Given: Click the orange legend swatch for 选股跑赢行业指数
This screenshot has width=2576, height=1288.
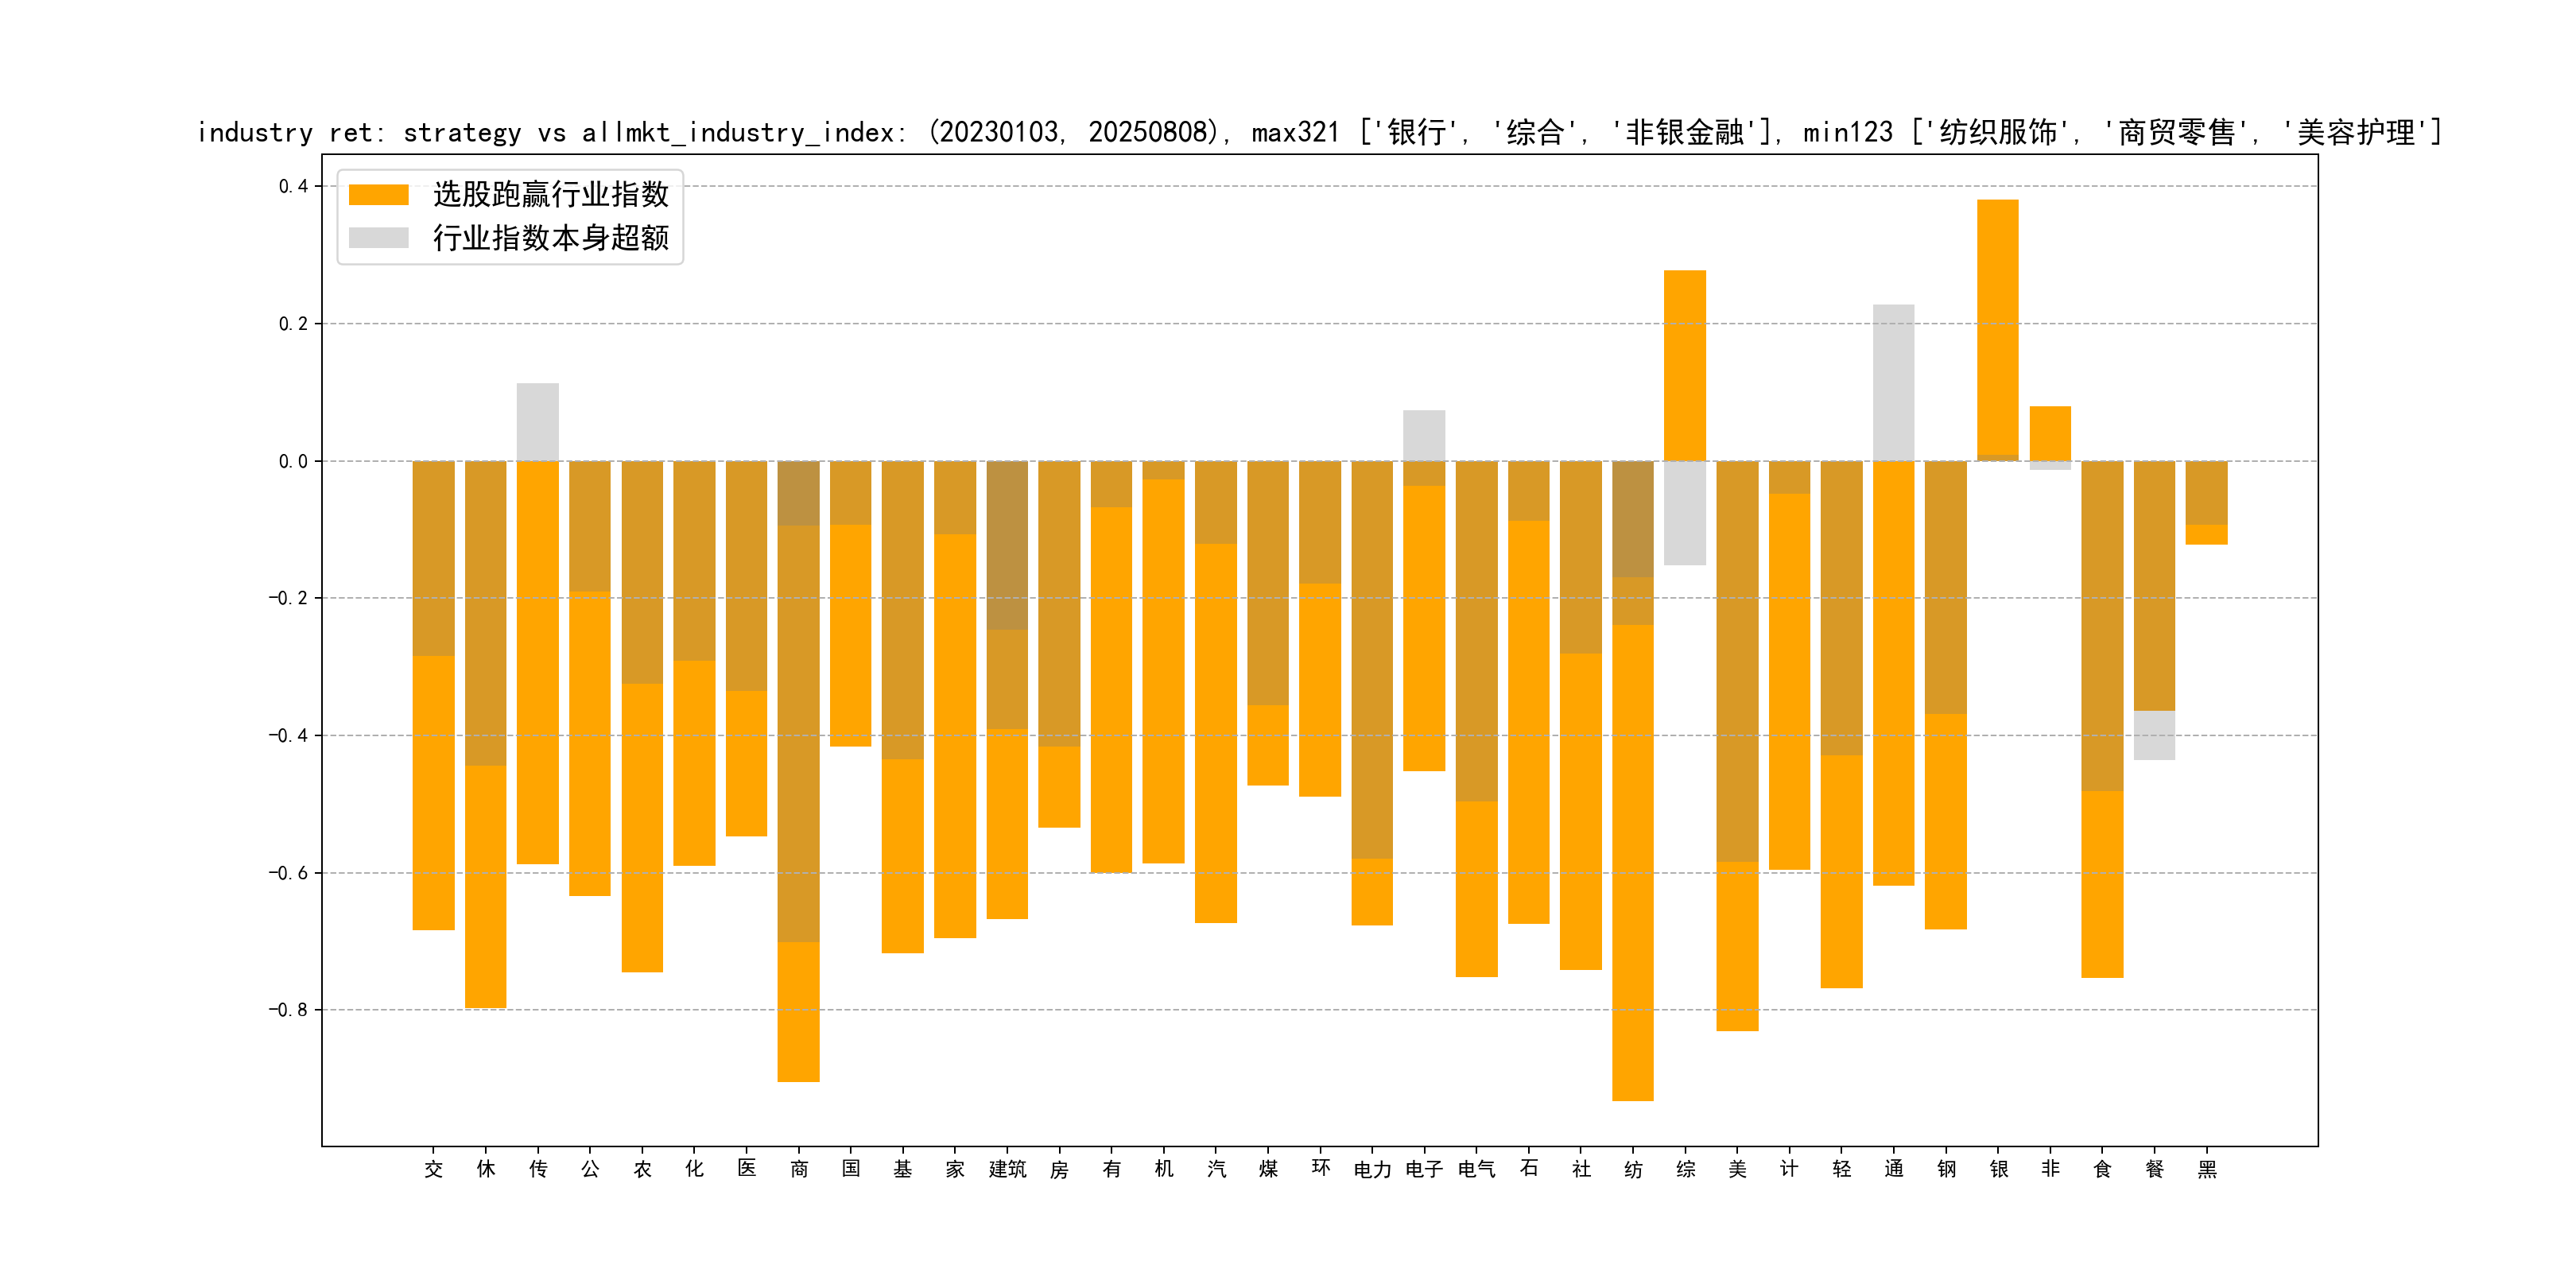Looking at the screenshot, I should coord(378,194).
